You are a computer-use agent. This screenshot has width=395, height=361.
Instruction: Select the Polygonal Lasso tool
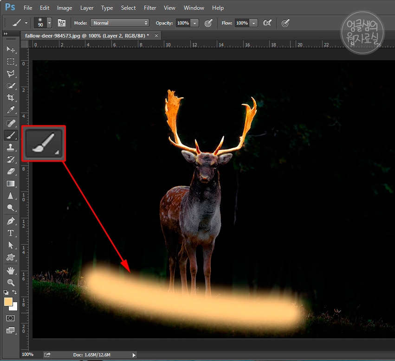pyautogui.click(x=11, y=74)
